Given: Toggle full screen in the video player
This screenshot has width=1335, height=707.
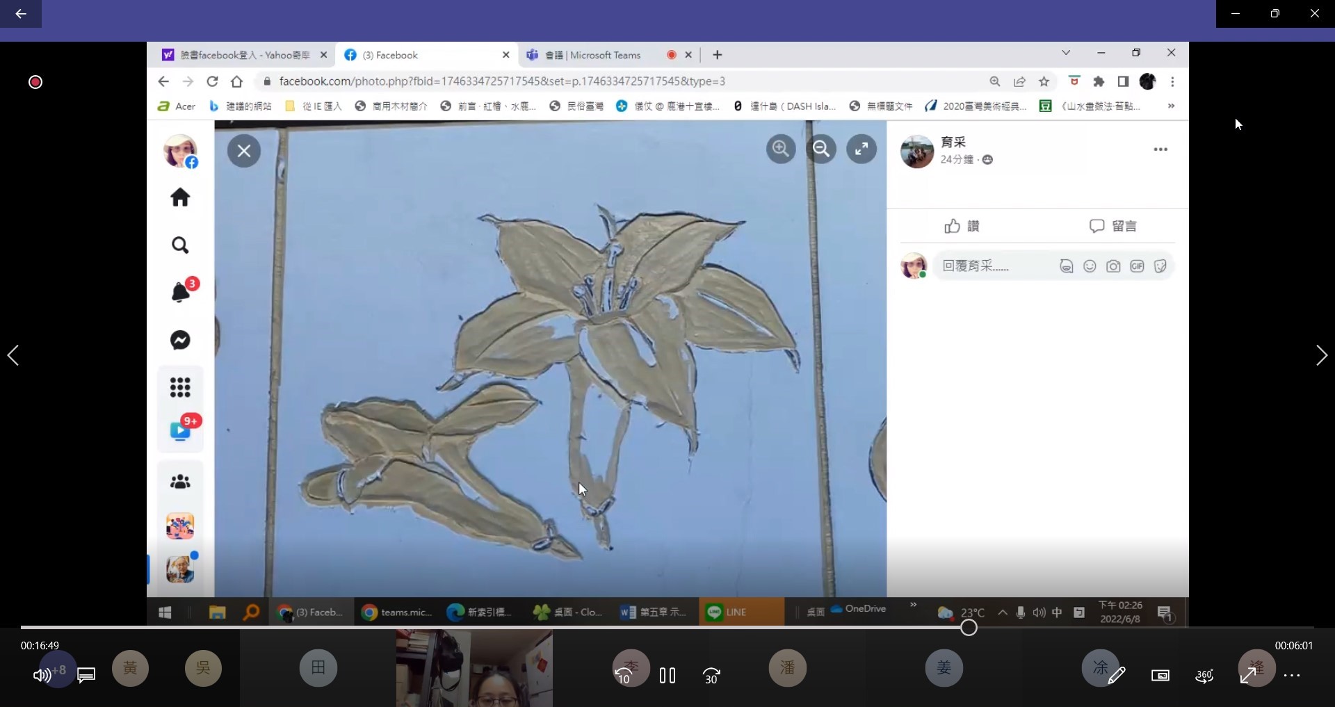Looking at the screenshot, I should click(1249, 675).
